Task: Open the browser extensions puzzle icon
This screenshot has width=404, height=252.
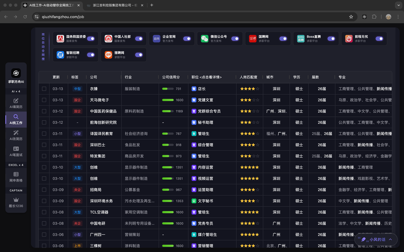Action: click(x=374, y=17)
